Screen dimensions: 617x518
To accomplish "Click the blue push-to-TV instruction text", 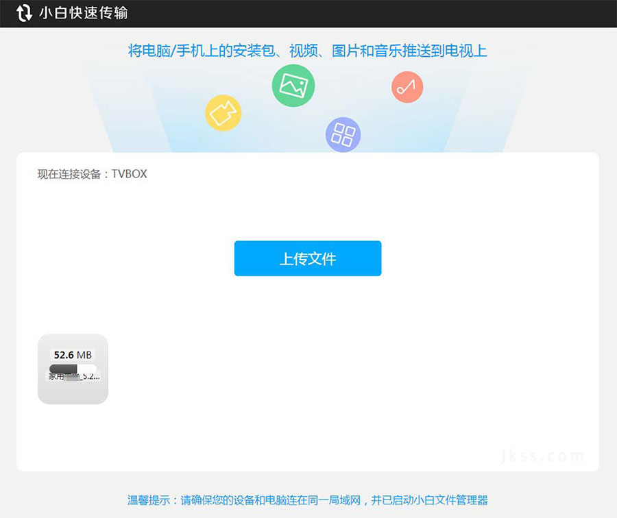I will click(308, 51).
